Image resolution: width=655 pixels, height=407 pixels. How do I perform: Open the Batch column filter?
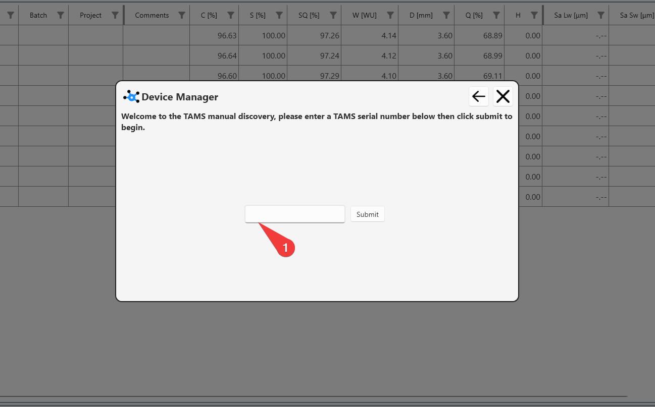pyautogui.click(x=61, y=15)
